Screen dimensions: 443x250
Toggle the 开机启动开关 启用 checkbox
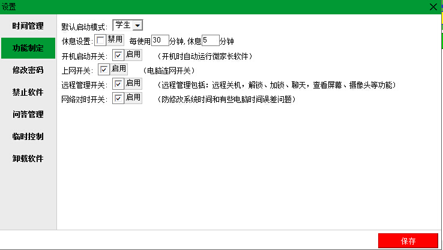click(119, 55)
